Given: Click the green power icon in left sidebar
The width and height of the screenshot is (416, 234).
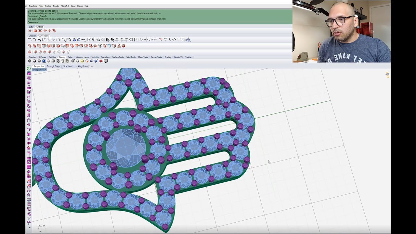Looking at the screenshot, I should [x=29, y=69].
